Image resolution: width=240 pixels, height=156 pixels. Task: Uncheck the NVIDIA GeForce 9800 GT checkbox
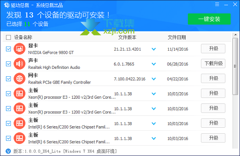pos(8,49)
